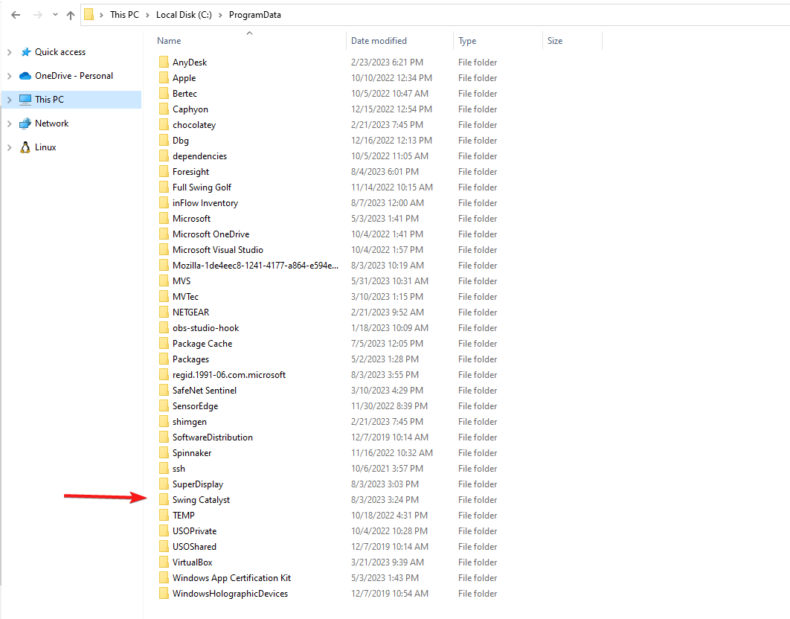The width and height of the screenshot is (790, 619).
Task: Click the 8/3/2023 3:24 PM date cell
Action: [385, 499]
